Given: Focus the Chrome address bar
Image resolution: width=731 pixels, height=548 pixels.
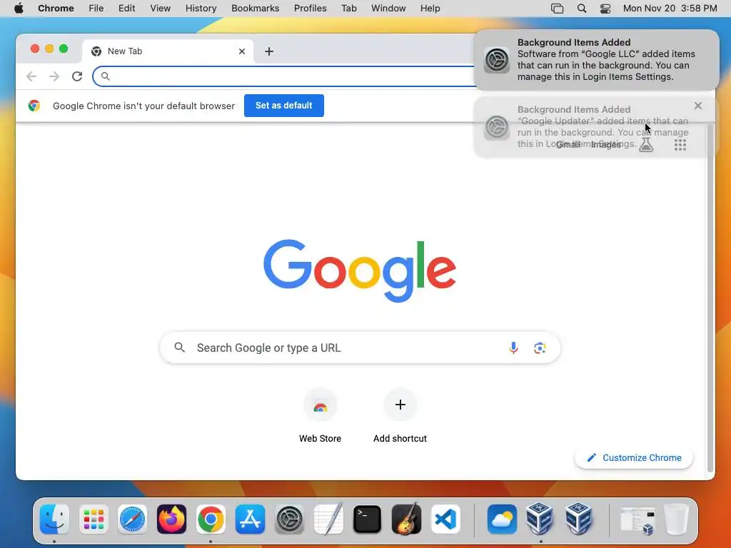Looking at the screenshot, I should [284, 76].
